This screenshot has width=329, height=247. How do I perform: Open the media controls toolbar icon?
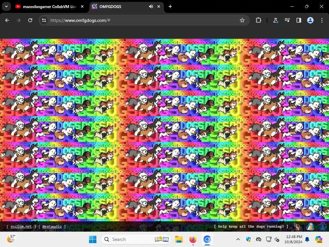(x=287, y=20)
